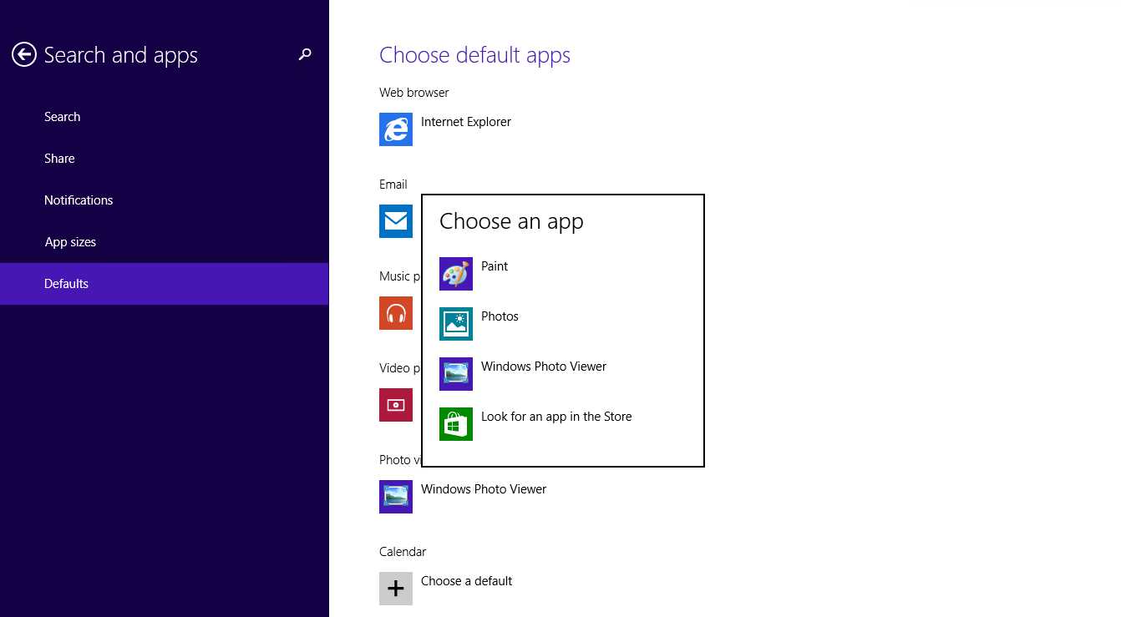This screenshot has height=617, width=1121.
Task: Click the red video player icon
Action: 396,405
